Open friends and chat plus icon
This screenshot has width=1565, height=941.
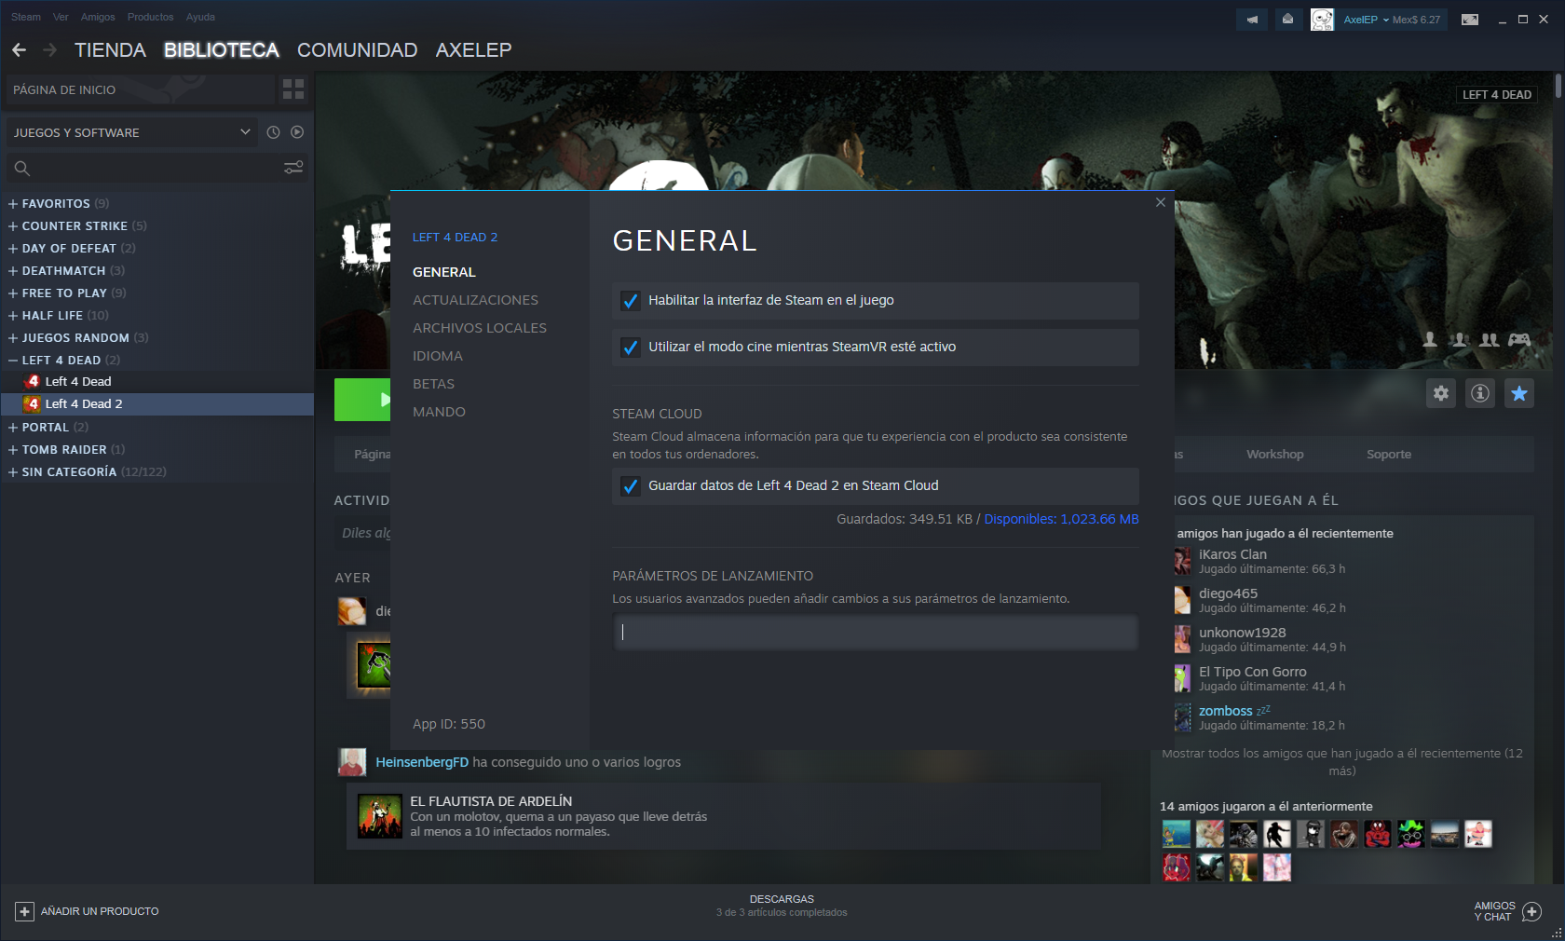coord(1532,911)
